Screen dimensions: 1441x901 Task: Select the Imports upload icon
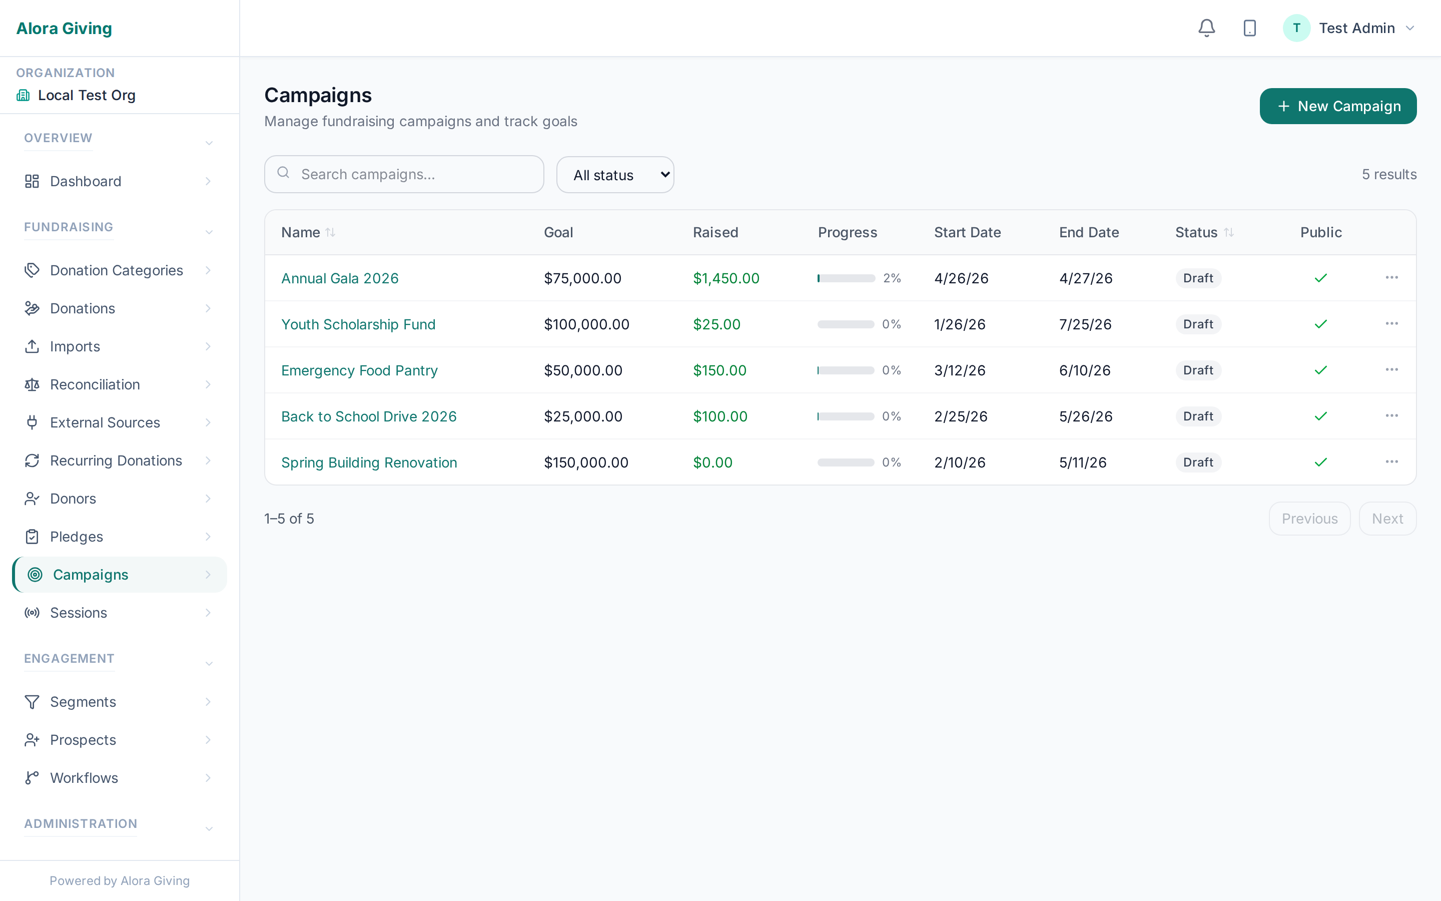tap(32, 346)
